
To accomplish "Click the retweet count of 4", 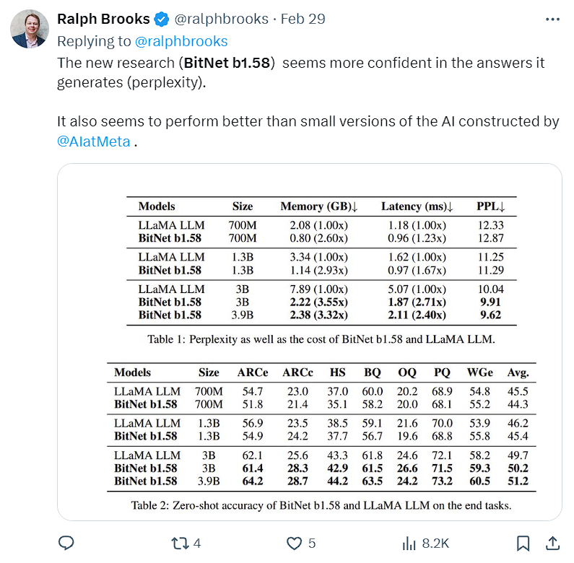I will 197,544.
